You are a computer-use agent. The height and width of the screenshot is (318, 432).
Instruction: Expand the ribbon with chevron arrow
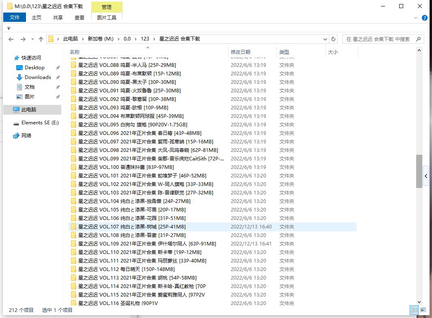click(416, 18)
